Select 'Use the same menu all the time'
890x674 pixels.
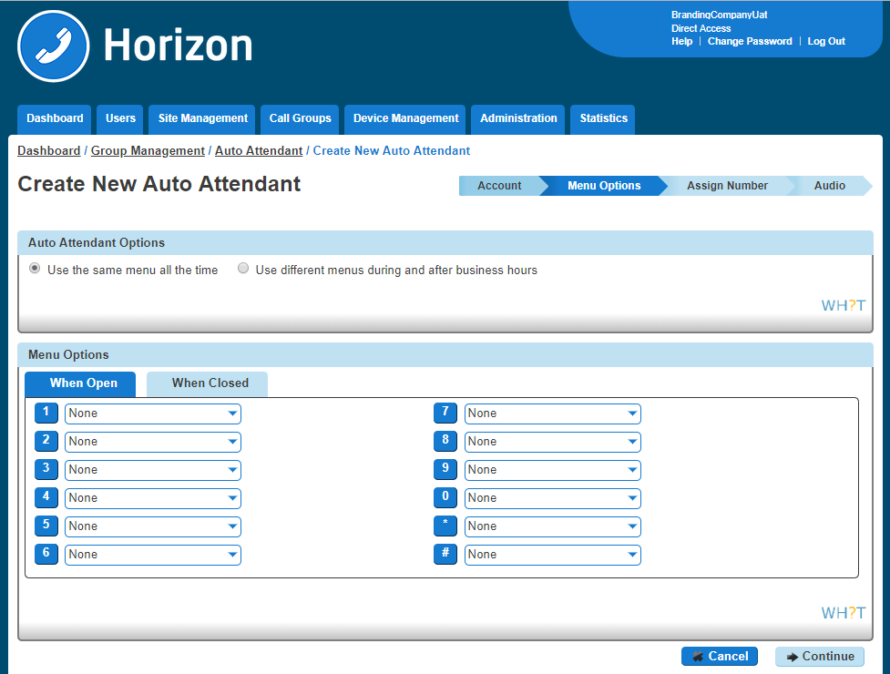[x=35, y=269]
